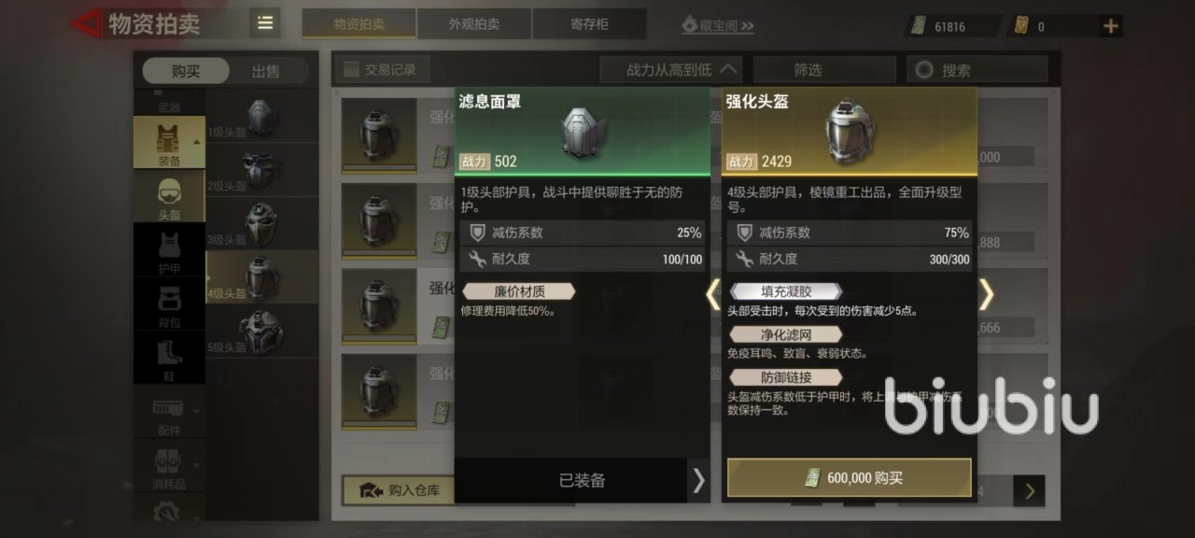Click the 搜索 search field

click(977, 69)
